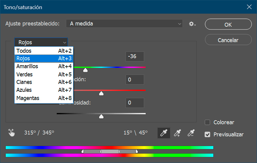Open the preset options gear menu
This screenshot has height=163, width=257.
tap(192, 24)
